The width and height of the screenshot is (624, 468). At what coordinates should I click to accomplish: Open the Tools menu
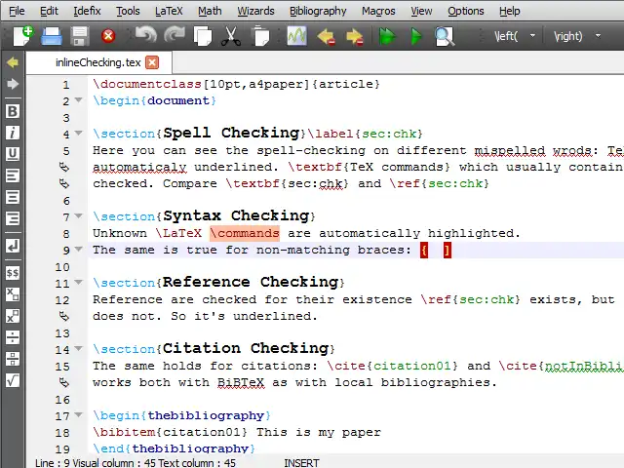click(128, 11)
